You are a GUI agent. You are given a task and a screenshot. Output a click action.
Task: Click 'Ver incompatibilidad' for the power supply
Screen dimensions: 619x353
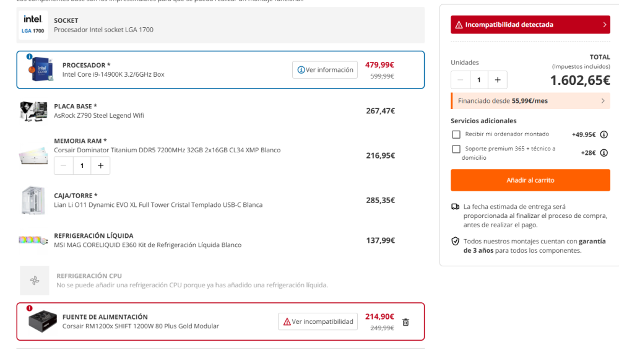coord(318,322)
